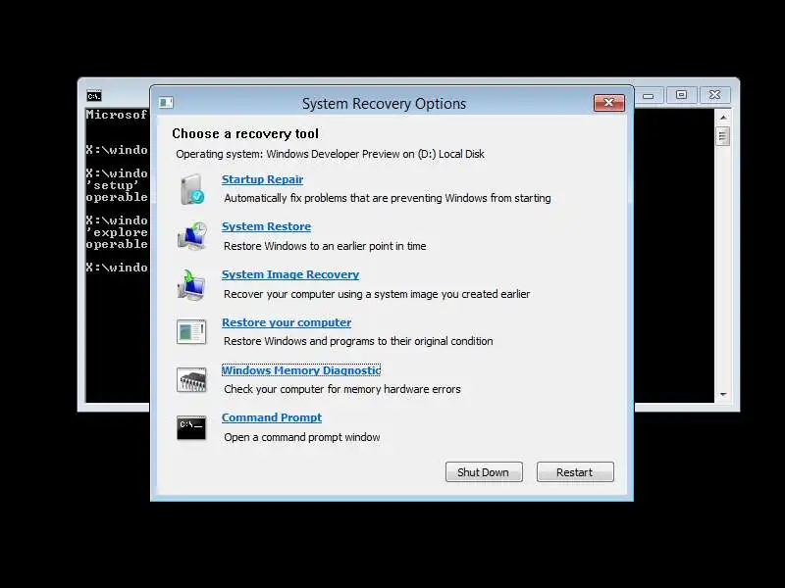The width and height of the screenshot is (785, 588).
Task: Open the Startup Repair link
Action: (262, 179)
